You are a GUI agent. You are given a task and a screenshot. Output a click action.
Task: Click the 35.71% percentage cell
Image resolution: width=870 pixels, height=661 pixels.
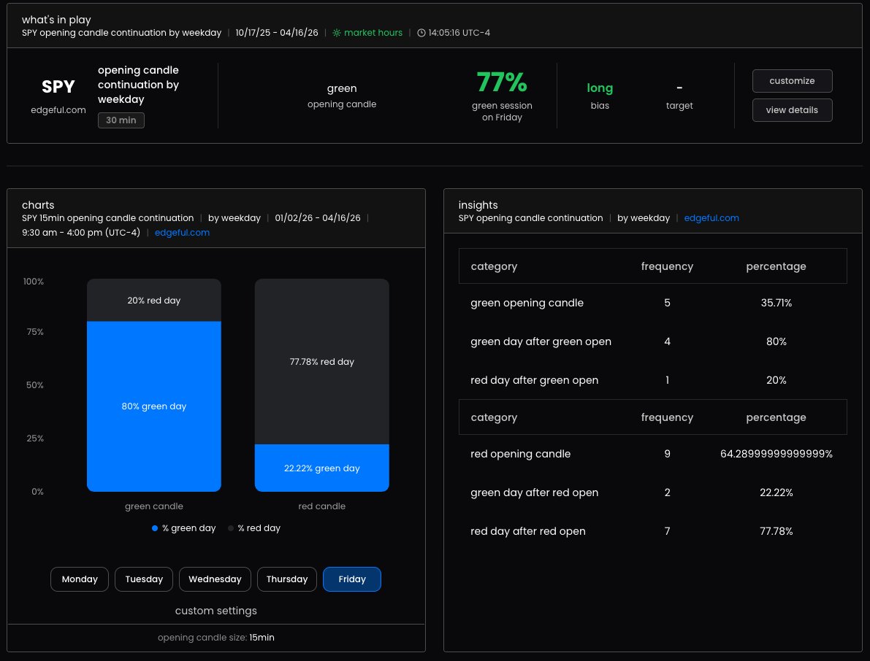pos(776,303)
